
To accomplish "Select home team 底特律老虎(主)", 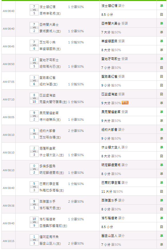I will click(50, 13).
